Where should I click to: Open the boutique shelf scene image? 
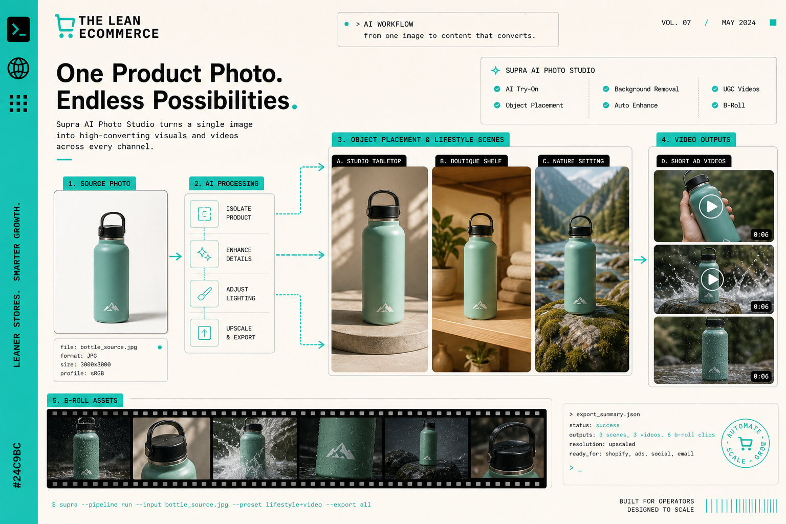(x=482, y=269)
